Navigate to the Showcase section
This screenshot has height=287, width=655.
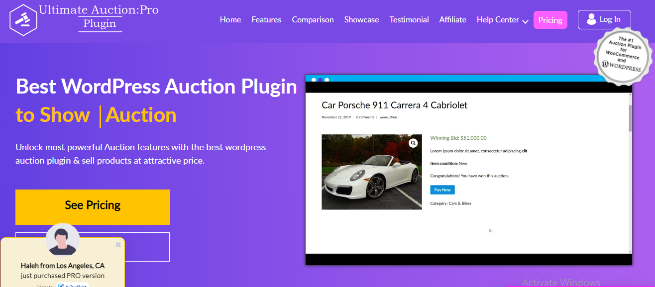(x=361, y=20)
